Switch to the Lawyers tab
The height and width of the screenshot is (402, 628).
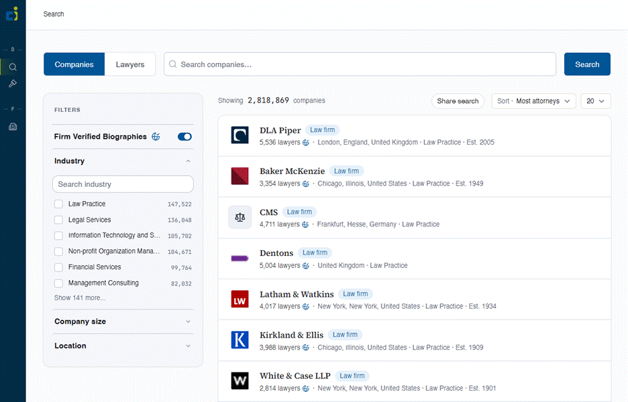[130, 64]
